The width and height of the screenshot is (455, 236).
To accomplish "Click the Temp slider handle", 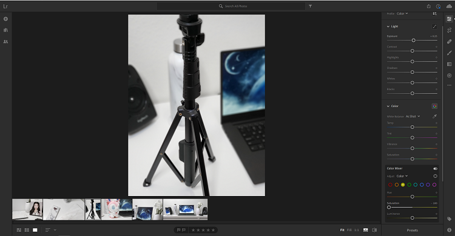I will click(413, 127).
